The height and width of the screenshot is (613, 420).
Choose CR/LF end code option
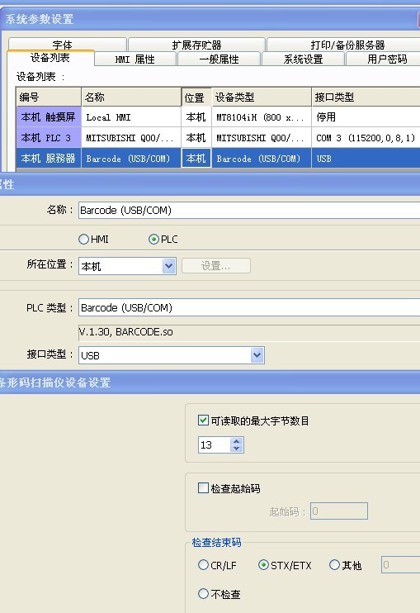tap(203, 565)
